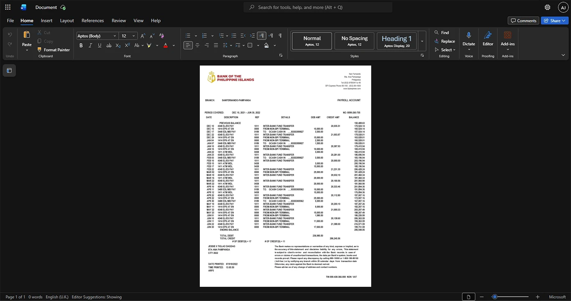Screen dimensions: 571x301
Task: Collapse ribbon with chevron at right
Action: click(x=563, y=55)
